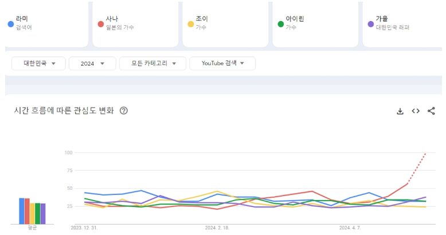This screenshot has height=235, width=446.
Task: Select the 사나 search term card
Action: coord(136,23)
